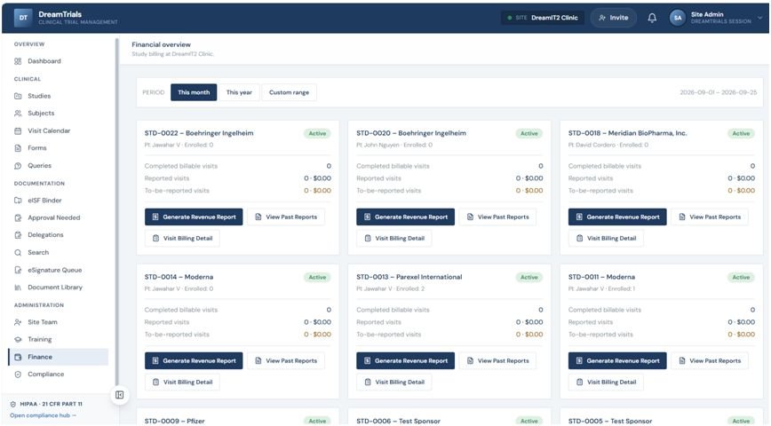Click the Dashboard grid icon

(18, 61)
